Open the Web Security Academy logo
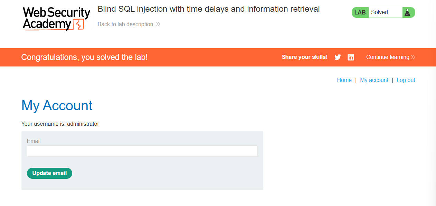Viewport: 436px width, 206px height. [56, 18]
